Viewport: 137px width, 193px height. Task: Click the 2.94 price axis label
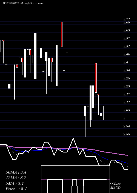pos(127,126)
